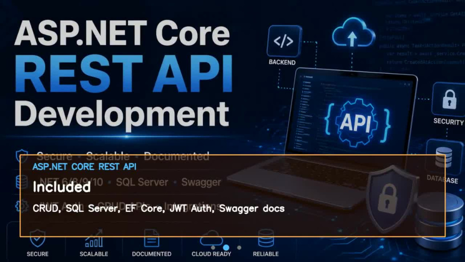Click the Security padlock icon
This screenshot has height=262, width=465.
click(449, 100)
